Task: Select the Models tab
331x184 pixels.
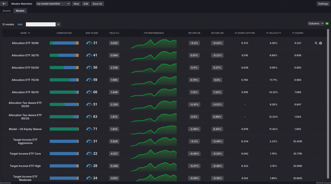Action: [20, 11]
